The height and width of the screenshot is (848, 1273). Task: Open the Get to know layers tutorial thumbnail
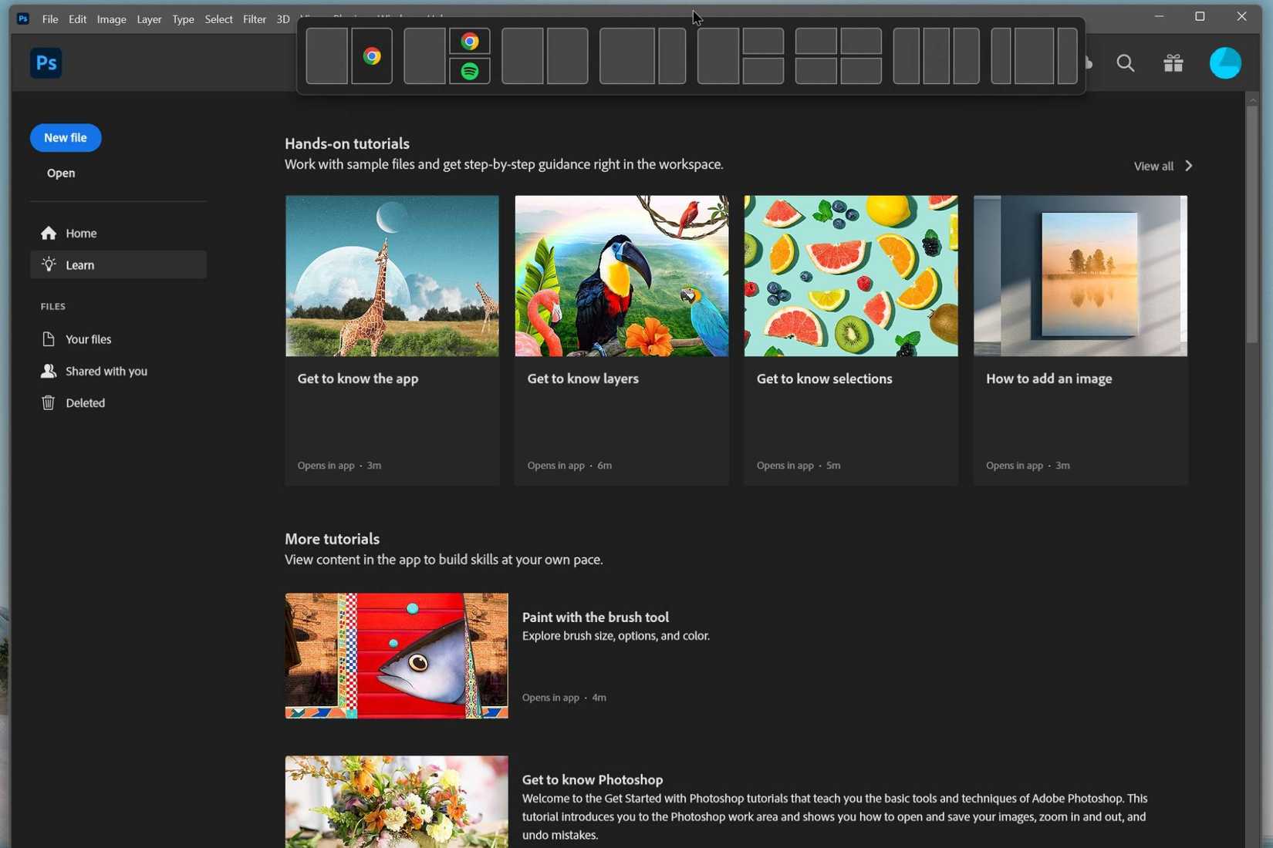[x=621, y=276]
